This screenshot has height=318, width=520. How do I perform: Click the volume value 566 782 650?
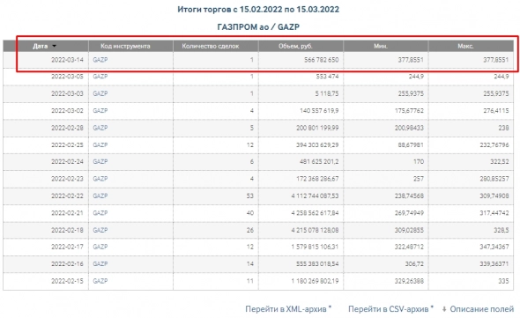point(322,60)
